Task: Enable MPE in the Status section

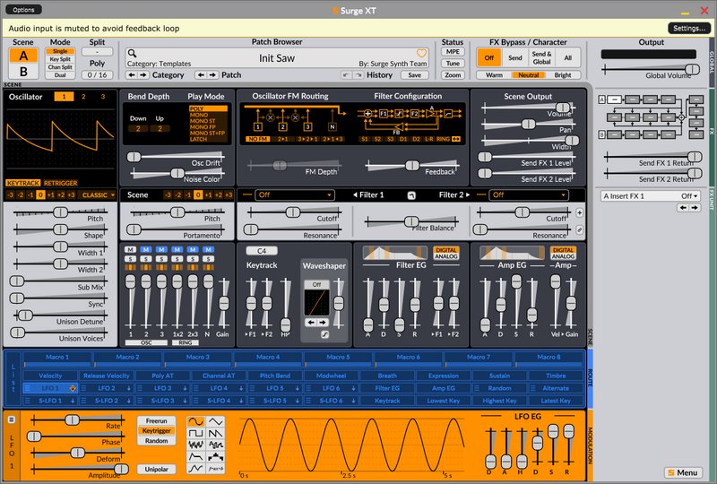Action: point(453,52)
